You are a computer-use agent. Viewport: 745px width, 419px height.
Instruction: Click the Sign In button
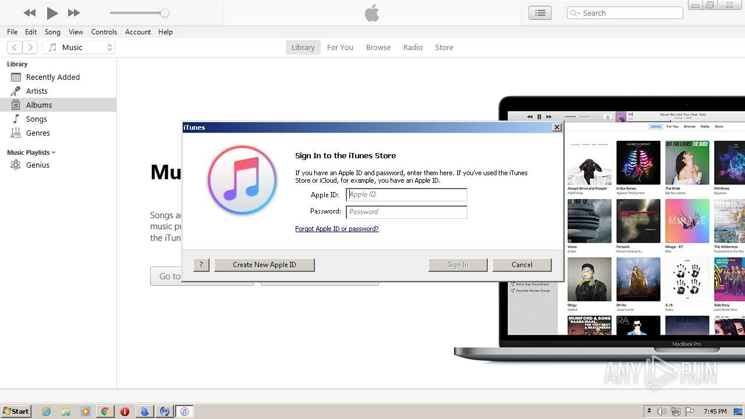(458, 265)
